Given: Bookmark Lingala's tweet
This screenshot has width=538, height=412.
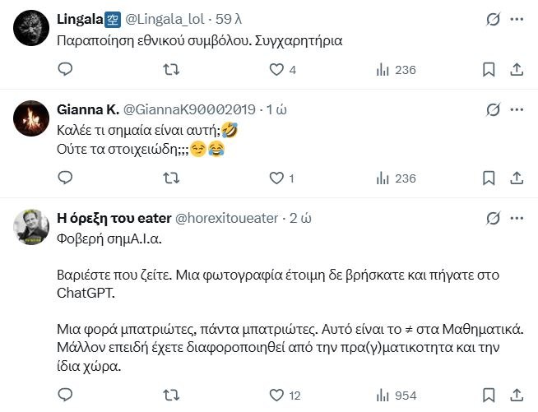Looking at the screenshot, I should coord(488,70).
